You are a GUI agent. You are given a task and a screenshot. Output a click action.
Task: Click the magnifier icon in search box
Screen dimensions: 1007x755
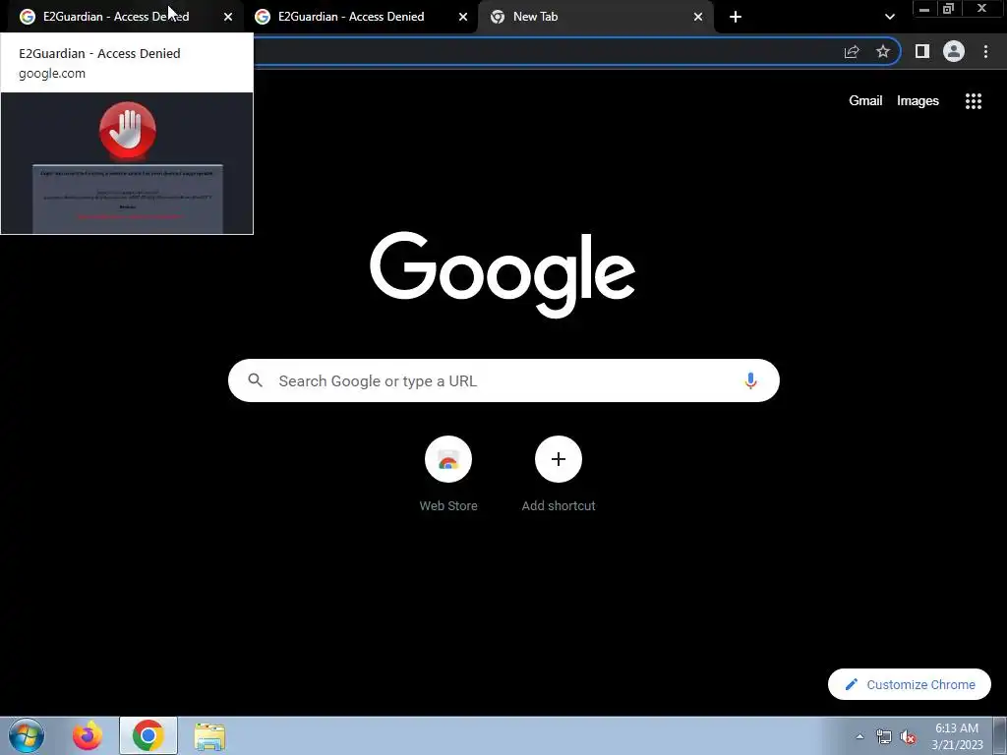255,380
